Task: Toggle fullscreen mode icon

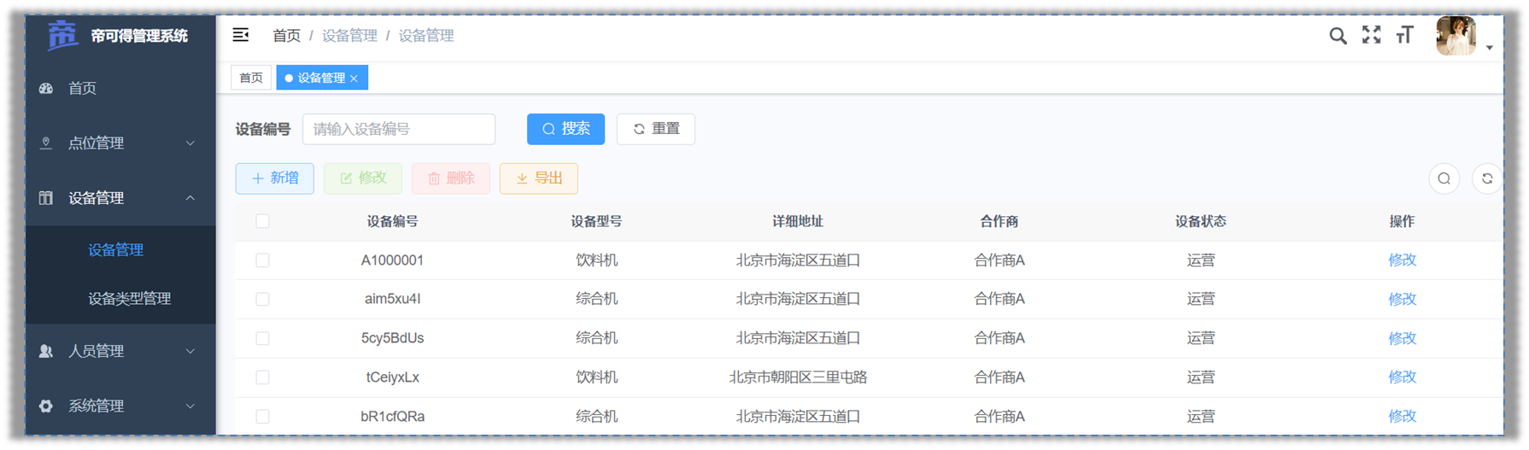Action: pos(1371,35)
